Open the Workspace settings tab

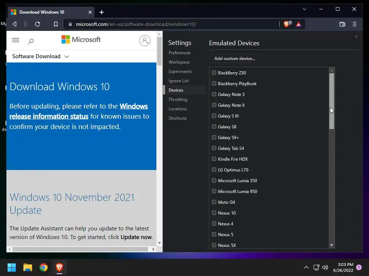pyautogui.click(x=179, y=62)
